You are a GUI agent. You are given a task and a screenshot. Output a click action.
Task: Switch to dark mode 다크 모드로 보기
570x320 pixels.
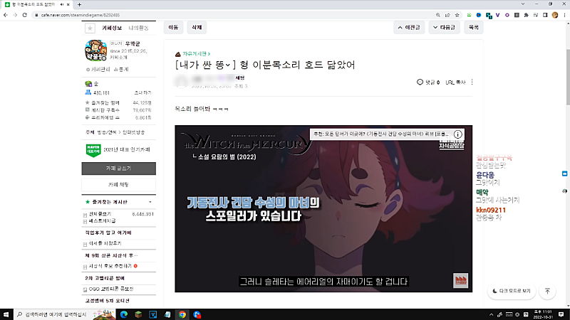pyautogui.click(x=512, y=291)
